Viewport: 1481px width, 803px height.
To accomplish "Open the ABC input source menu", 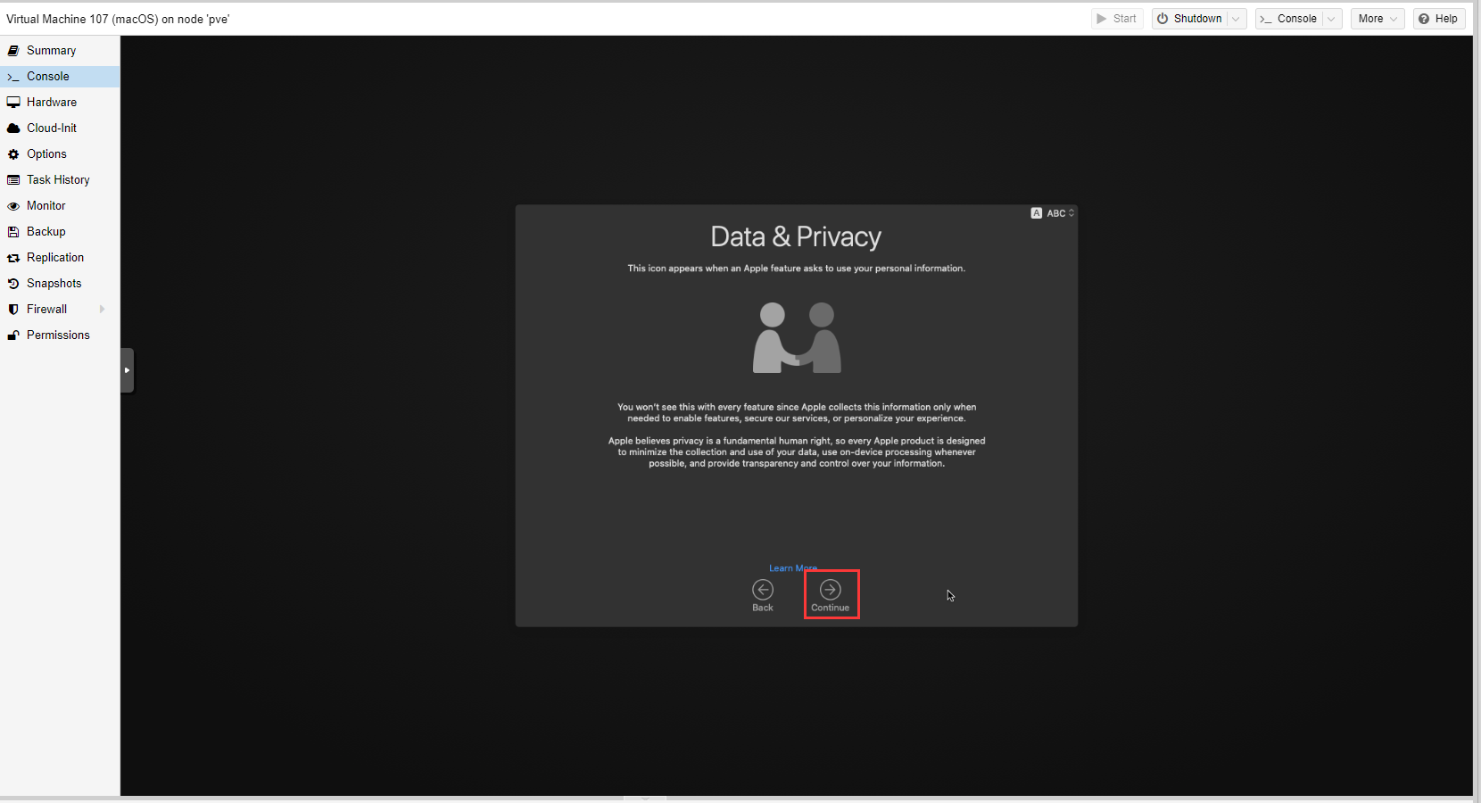I will (x=1054, y=213).
